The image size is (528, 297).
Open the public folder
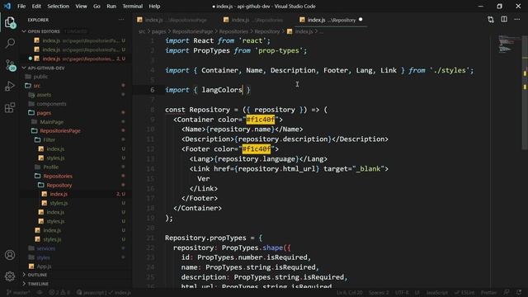(x=40, y=77)
